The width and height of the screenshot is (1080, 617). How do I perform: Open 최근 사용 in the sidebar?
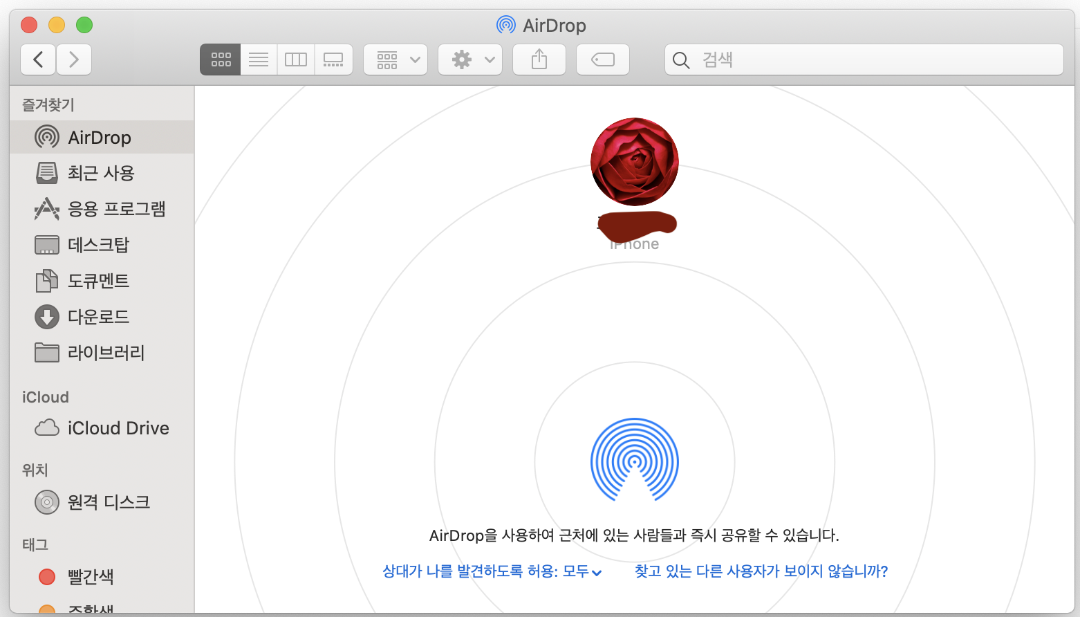click(x=102, y=173)
